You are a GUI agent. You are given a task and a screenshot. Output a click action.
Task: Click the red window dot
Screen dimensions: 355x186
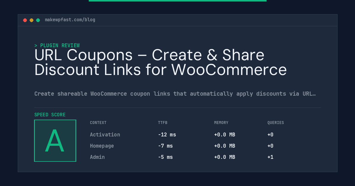pyautogui.click(x=25, y=20)
